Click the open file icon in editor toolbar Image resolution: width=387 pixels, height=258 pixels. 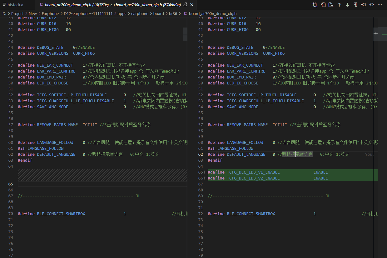323,5
